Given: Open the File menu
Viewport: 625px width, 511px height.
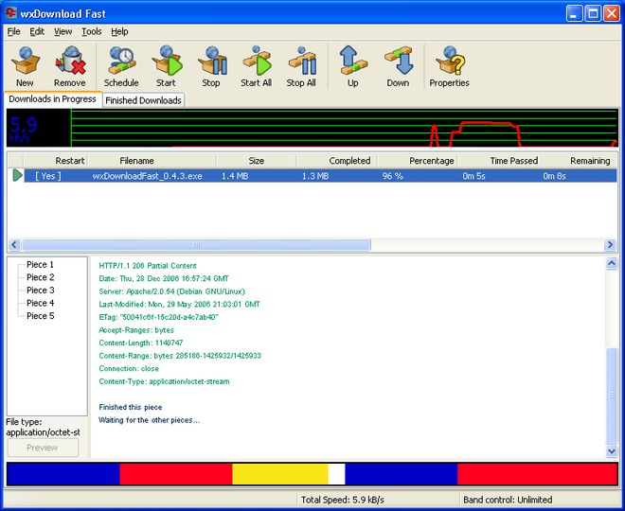Looking at the screenshot, I should click(13, 31).
